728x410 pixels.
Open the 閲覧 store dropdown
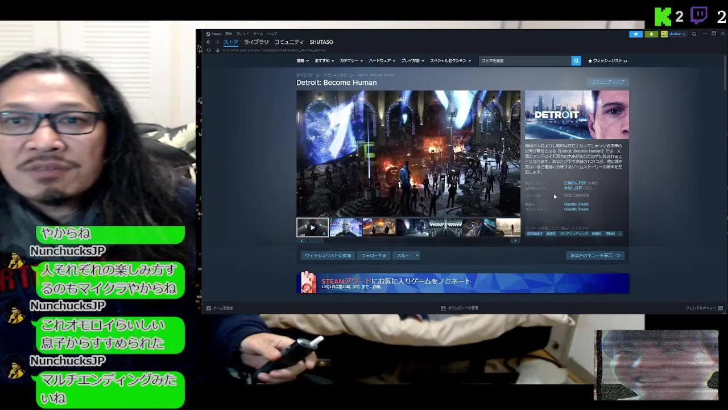click(x=303, y=60)
